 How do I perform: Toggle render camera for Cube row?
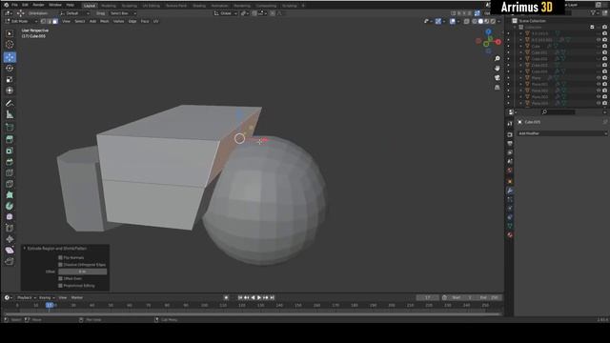pos(604,46)
